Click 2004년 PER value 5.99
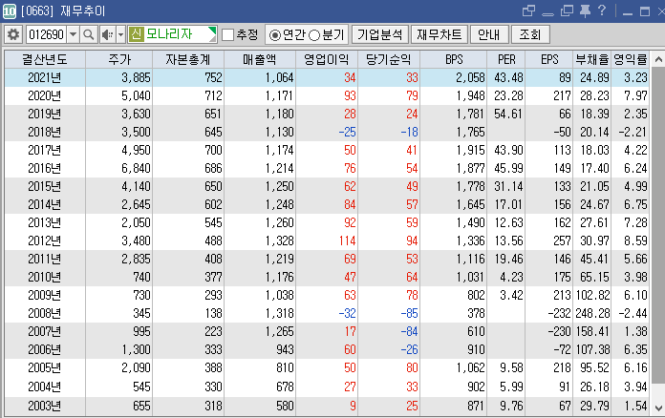The width and height of the screenshot is (665, 418). (511, 387)
